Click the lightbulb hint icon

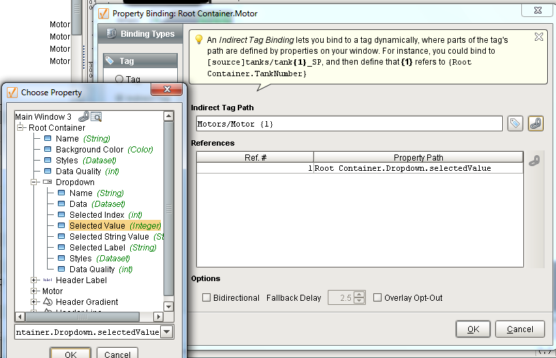coord(199,40)
